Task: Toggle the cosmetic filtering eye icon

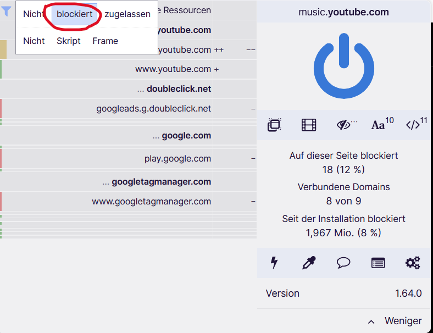Action: (x=343, y=125)
